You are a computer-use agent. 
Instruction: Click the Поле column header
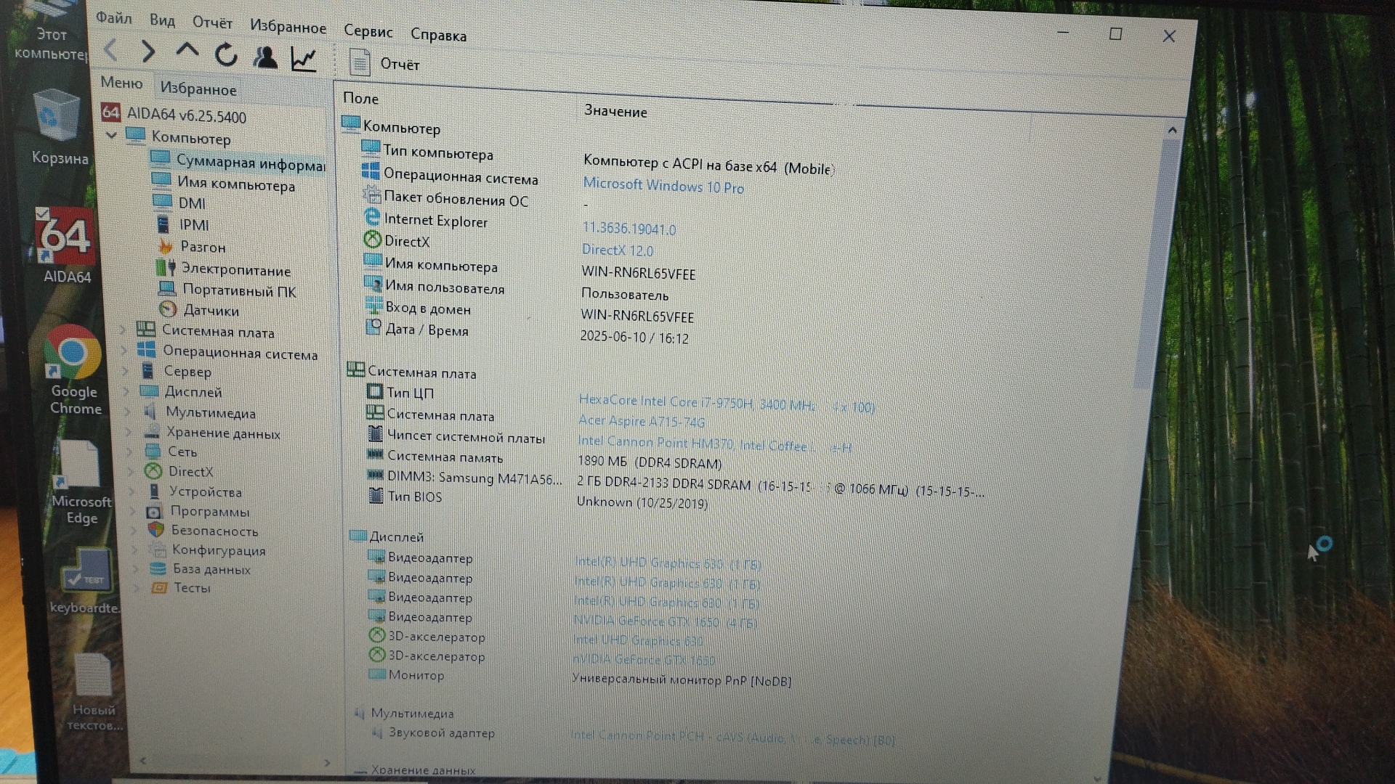(360, 98)
